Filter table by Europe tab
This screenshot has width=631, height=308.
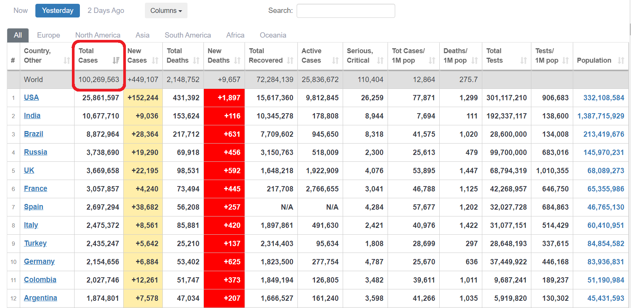tap(49, 35)
